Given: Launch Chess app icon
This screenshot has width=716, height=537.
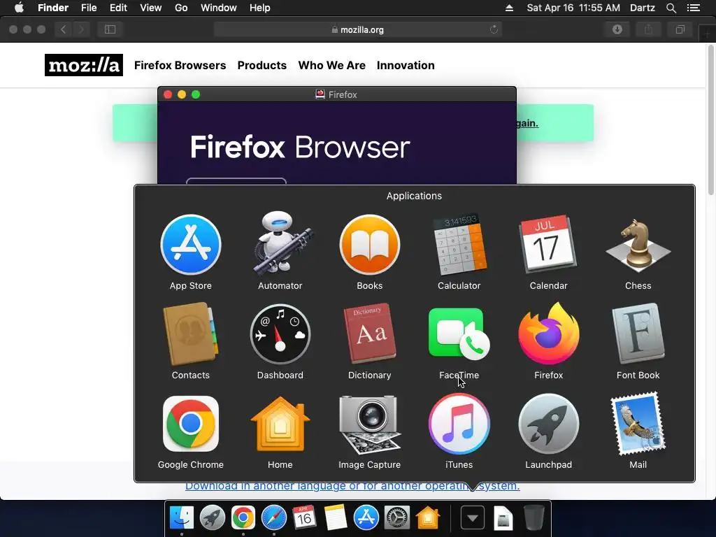Looking at the screenshot, I should tap(638, 245).
